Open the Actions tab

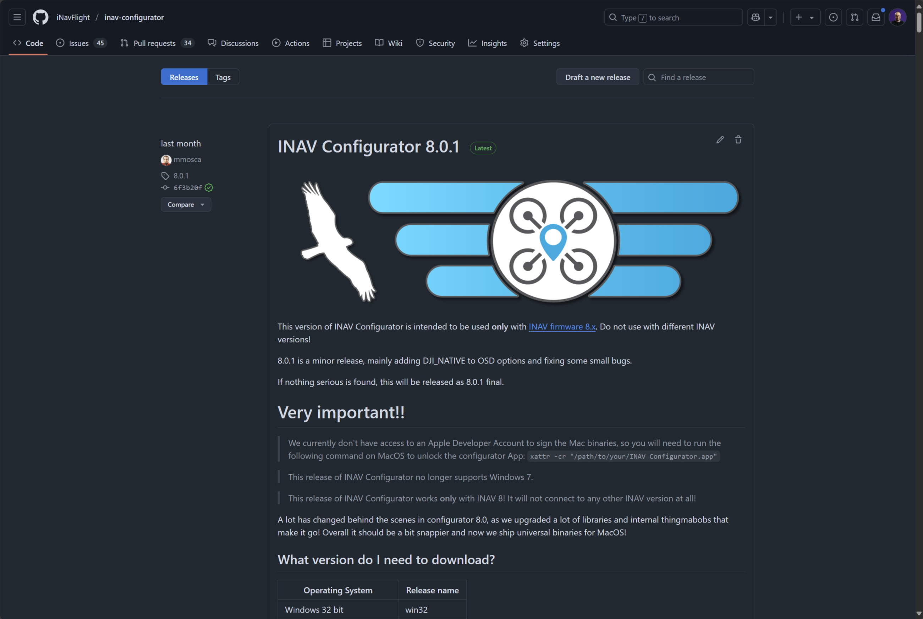290,43
